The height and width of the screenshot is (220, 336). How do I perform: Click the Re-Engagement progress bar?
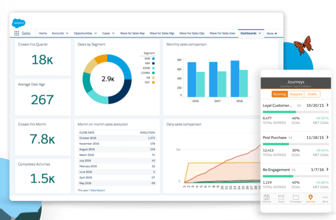click(x=296, y=176)
